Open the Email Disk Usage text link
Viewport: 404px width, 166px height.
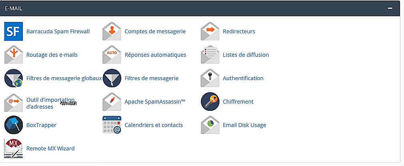tap(244, 125)
